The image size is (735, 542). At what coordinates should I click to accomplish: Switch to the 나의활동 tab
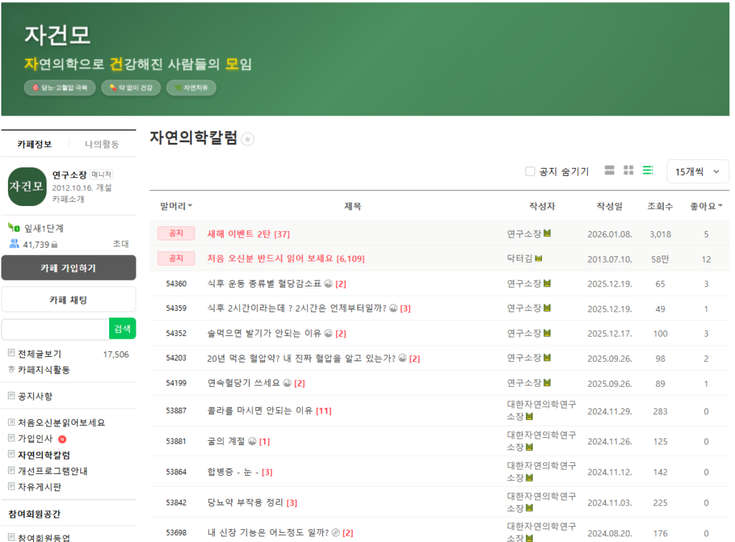click(102, 144)
